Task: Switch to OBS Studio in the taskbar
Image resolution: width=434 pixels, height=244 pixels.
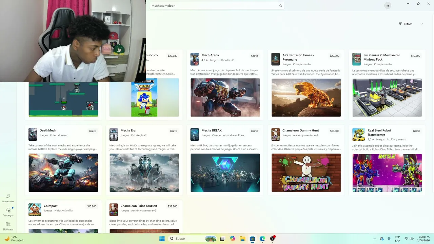Action: pos(273,239)
